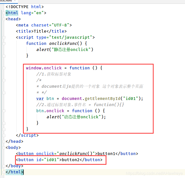Place cursor in <!DOCTYPE html> line

pyautogui.click(x=25, y=7)
